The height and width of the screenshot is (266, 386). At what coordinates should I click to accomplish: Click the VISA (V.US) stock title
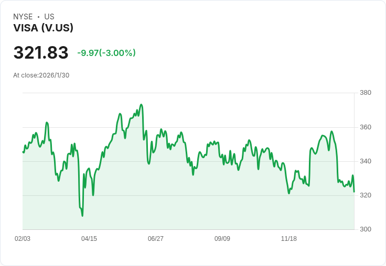pos(43,28)
